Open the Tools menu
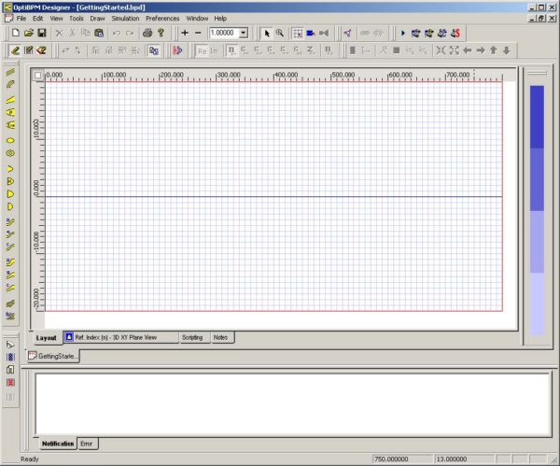 (77, 19)
